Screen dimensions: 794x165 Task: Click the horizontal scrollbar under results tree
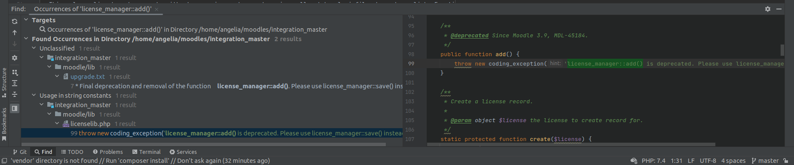(203, 144)
